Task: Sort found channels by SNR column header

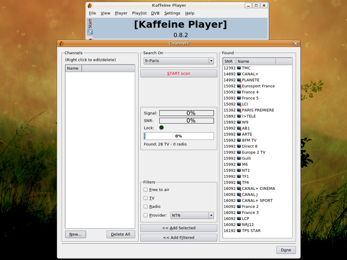Action: coord(229,61)
